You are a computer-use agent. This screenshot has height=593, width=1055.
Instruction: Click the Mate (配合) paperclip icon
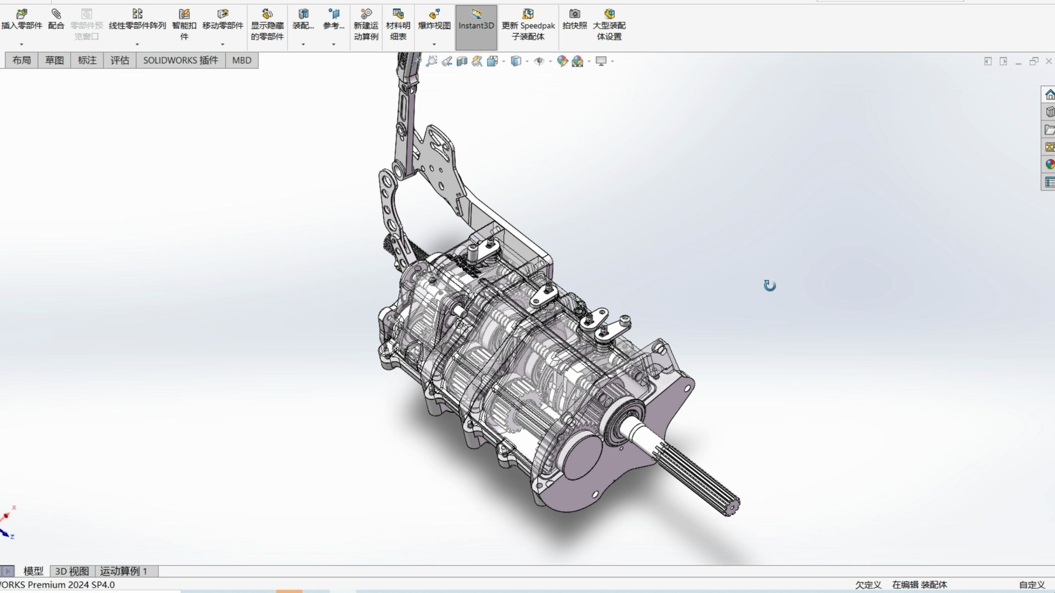tap(56, 14)
